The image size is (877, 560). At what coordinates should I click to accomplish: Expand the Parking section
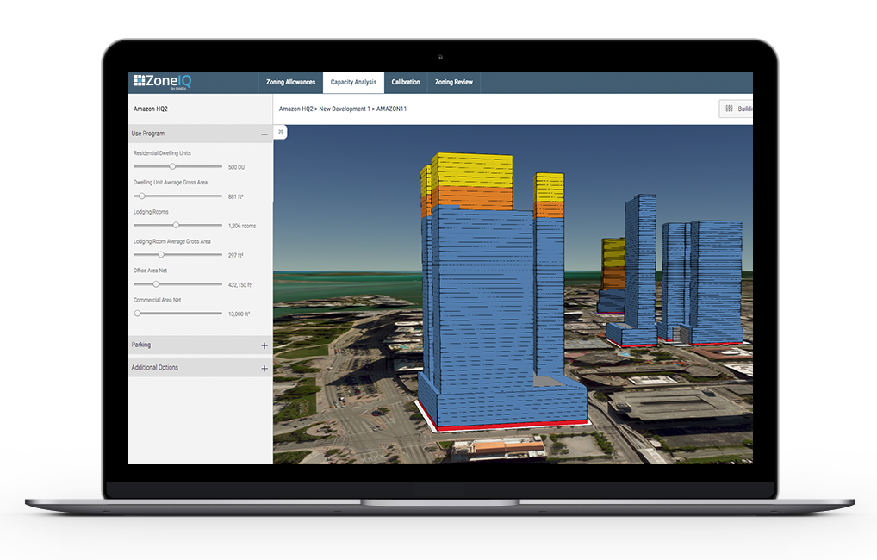click(264, 344)
